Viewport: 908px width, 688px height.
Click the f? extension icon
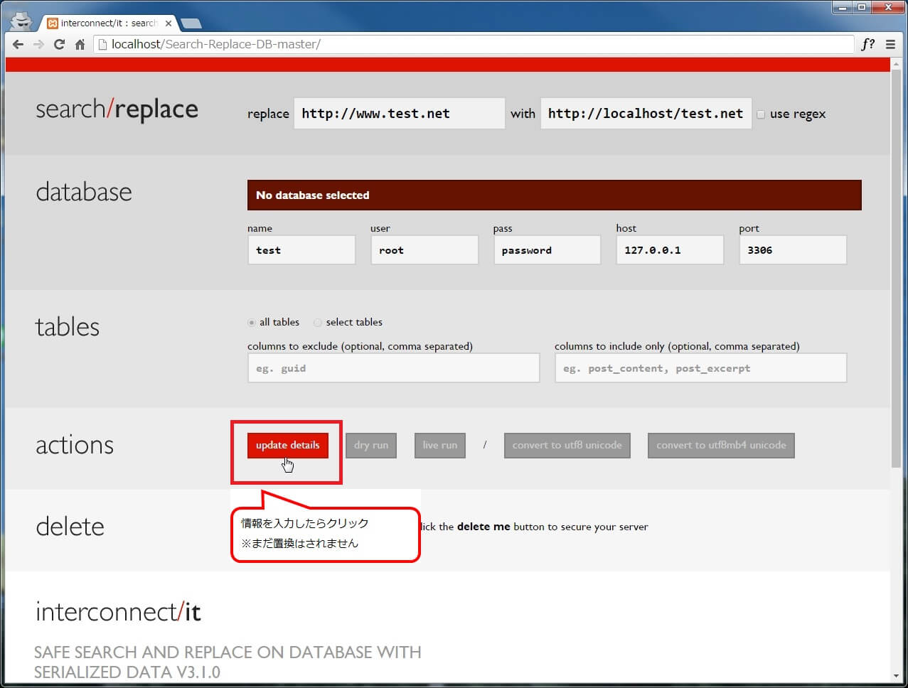click(x=867, y=44)
